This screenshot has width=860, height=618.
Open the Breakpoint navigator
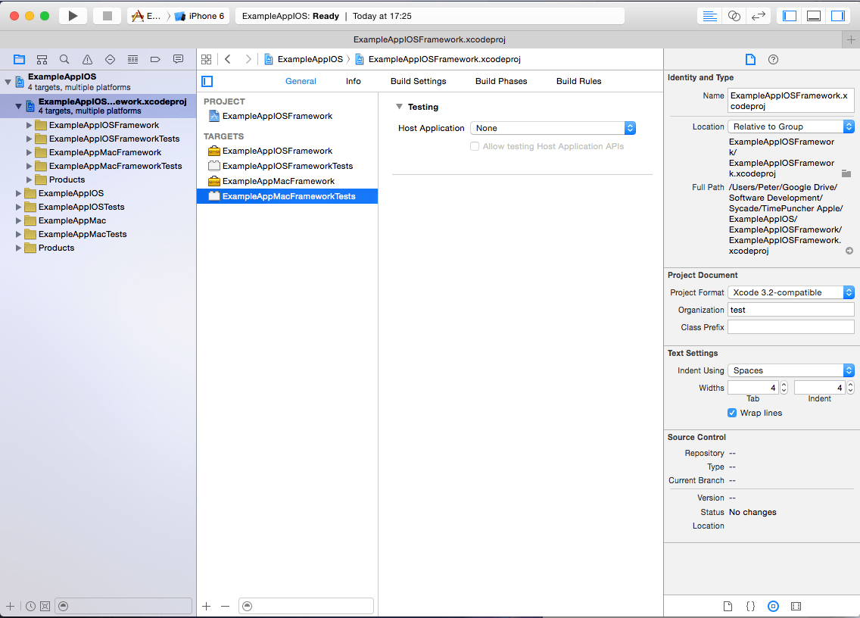click(x=155, y=59)
